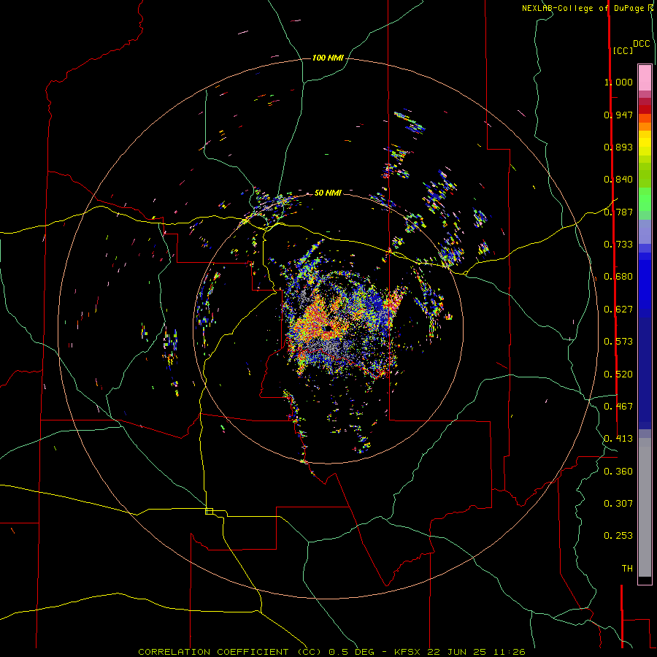Screen dimensions: 657x657
Task: Click the 0.360 legend value
Action: pos(618,472)
